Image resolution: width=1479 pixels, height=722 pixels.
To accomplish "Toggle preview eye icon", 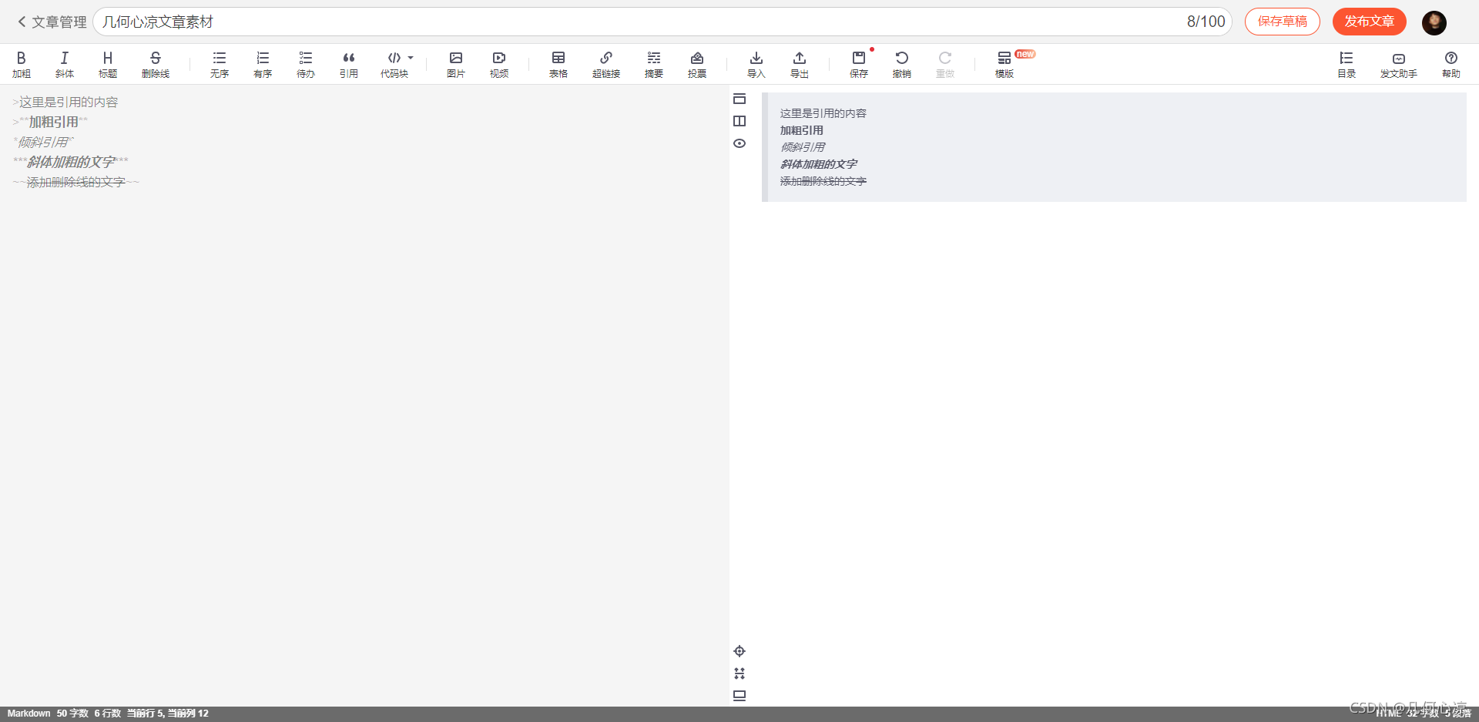I will [739, 143].
